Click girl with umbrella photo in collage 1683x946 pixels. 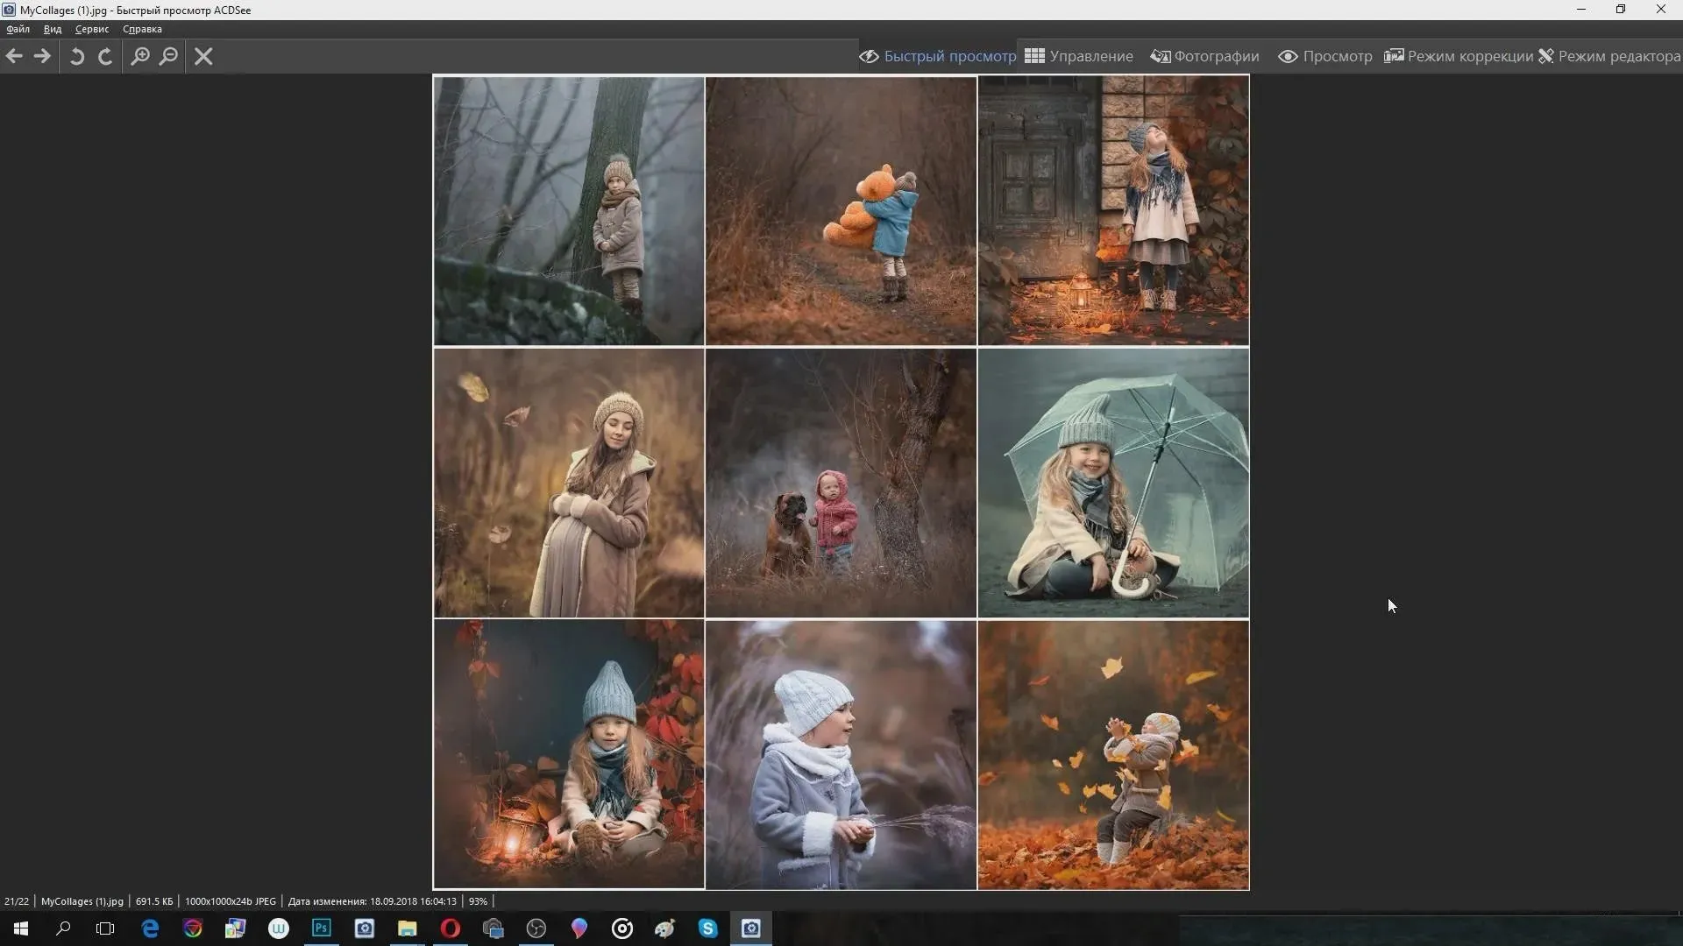[x=1113, y=483]
